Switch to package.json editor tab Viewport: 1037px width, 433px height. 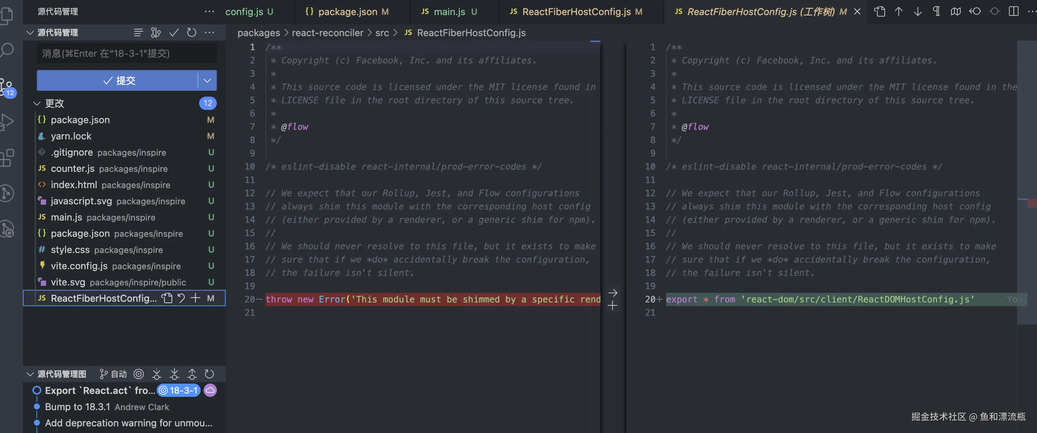point(347,12)
